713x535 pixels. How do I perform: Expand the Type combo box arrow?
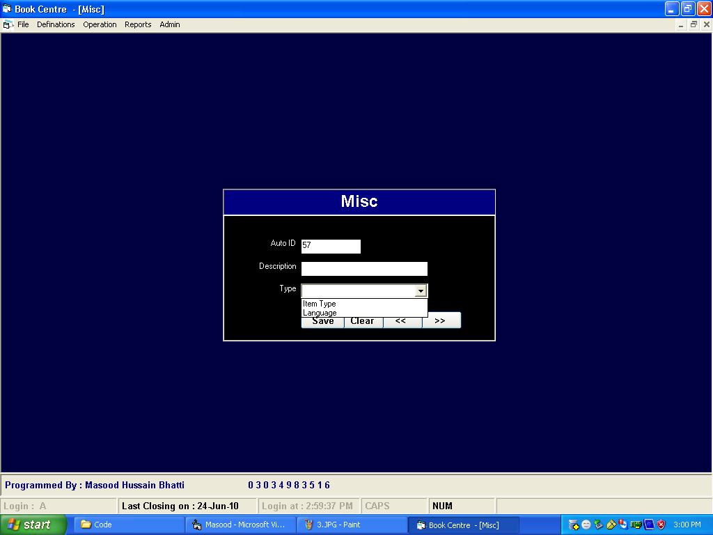pos(421,290)
